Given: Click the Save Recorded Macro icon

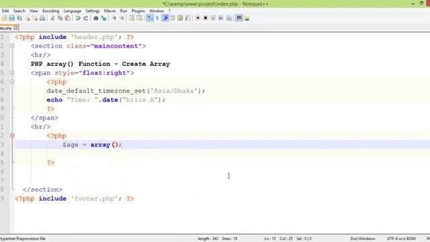Looking at the screenshot, I should [228, 18].
